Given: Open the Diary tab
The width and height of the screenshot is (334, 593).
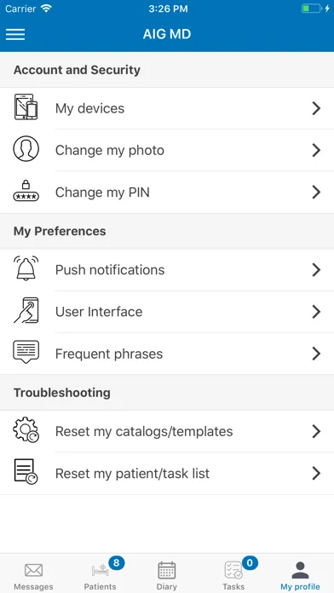Looking at the screenshot, I should click(x=167, y=575).
